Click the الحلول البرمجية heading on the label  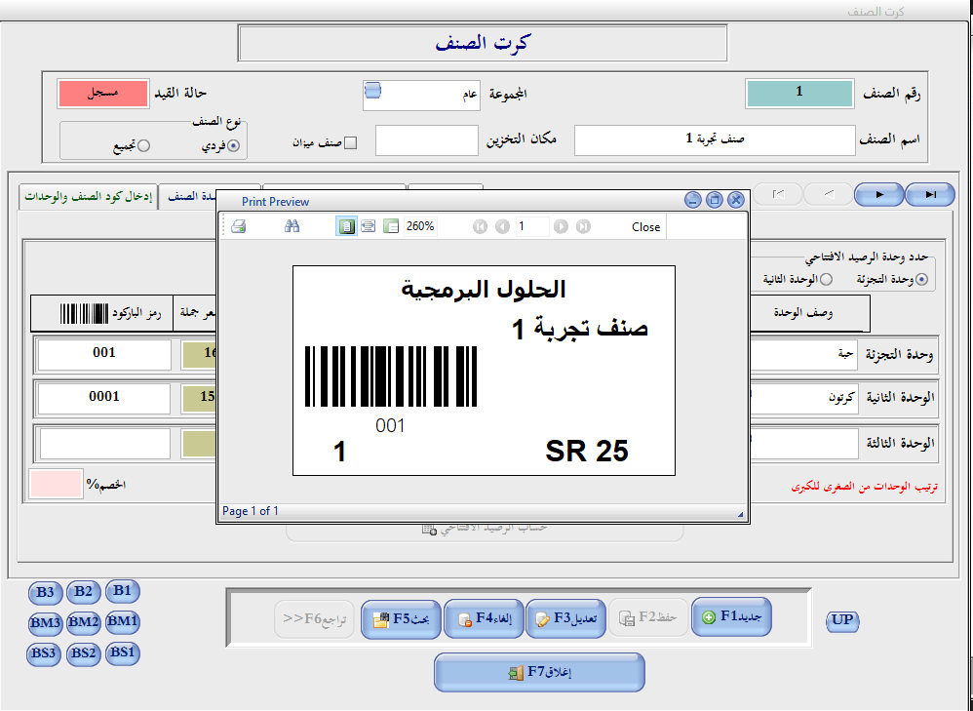[484, 290]
